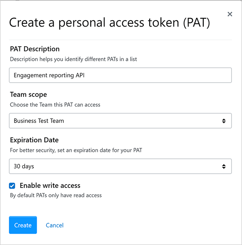Click the 30 days expiration value
This screenshot has width=242, height=245.
point(24,166)
